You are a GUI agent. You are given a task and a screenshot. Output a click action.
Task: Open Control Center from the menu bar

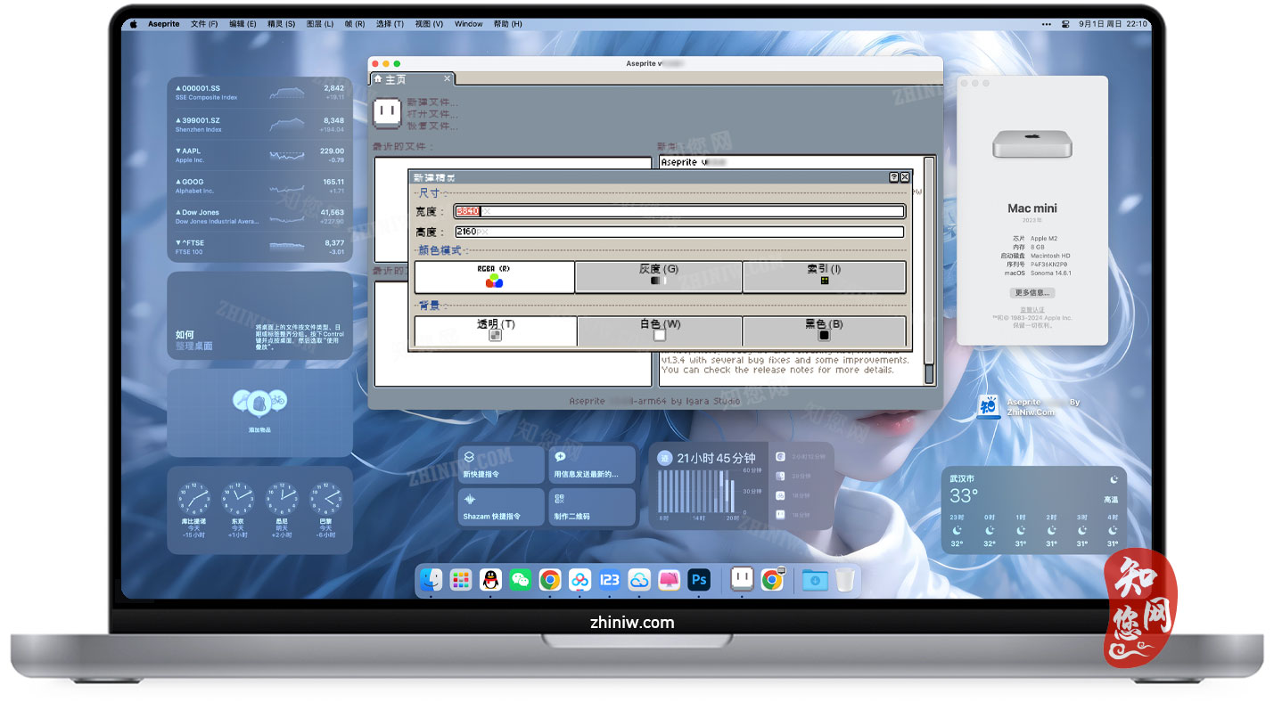(x=1065, y=24)
